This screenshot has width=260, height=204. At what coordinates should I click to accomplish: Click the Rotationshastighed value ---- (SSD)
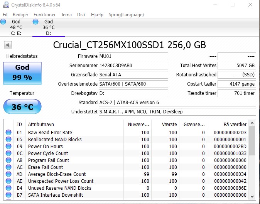237,75
